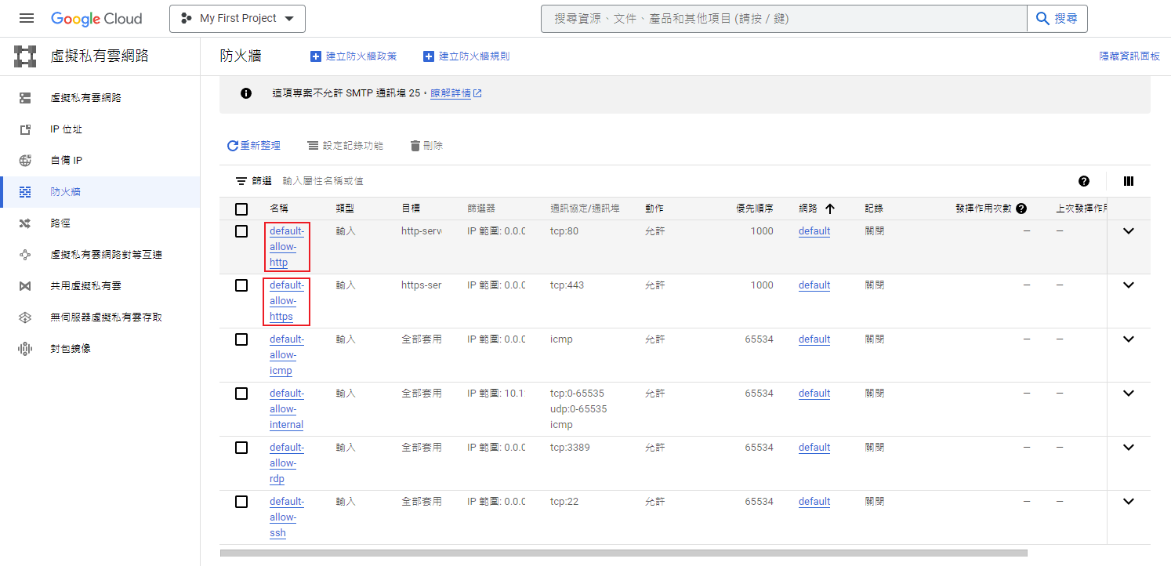Image resolution: width=1171 pixels, height=566 pixels.
Task: Open the Configure logs icon
Action: [311, 145]
